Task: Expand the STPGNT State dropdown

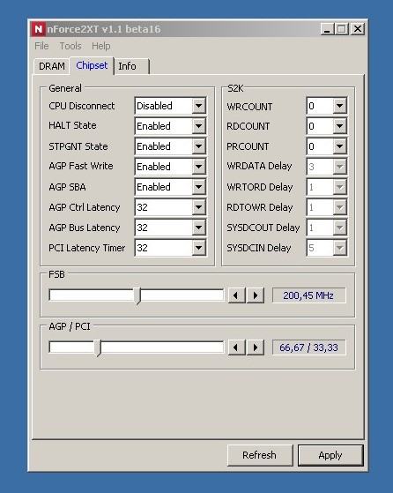Action: 199,146
